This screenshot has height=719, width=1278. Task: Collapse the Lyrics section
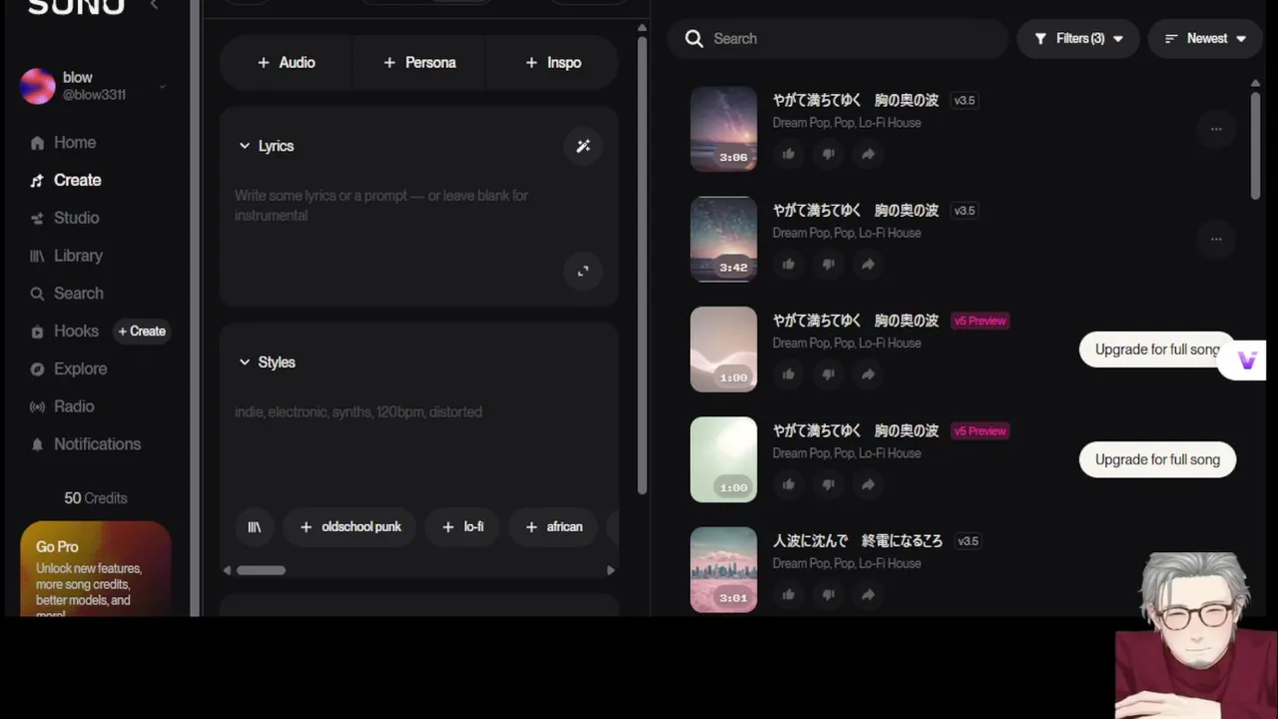coord(245,146)
